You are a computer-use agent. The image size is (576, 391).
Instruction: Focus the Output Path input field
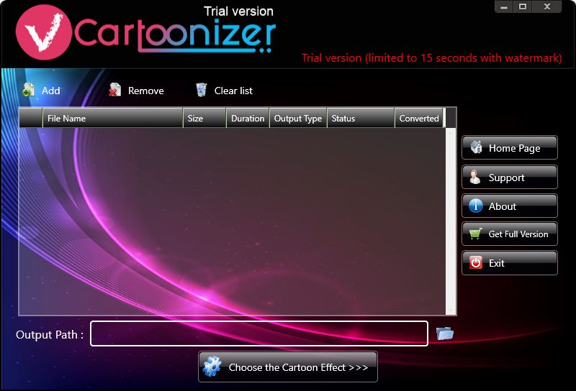pyautogui.click(x=259, y=333)
